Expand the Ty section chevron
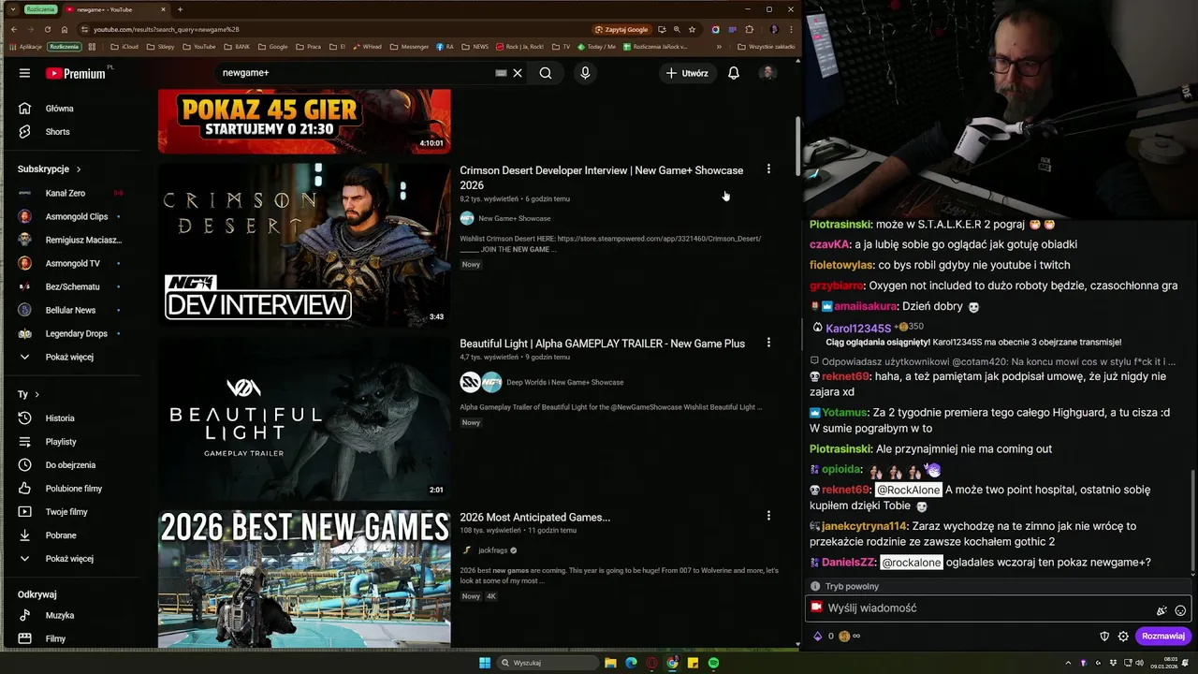The width and height of the screenshot is (1198, 674). pyautogui.click(x=37, y=395)
